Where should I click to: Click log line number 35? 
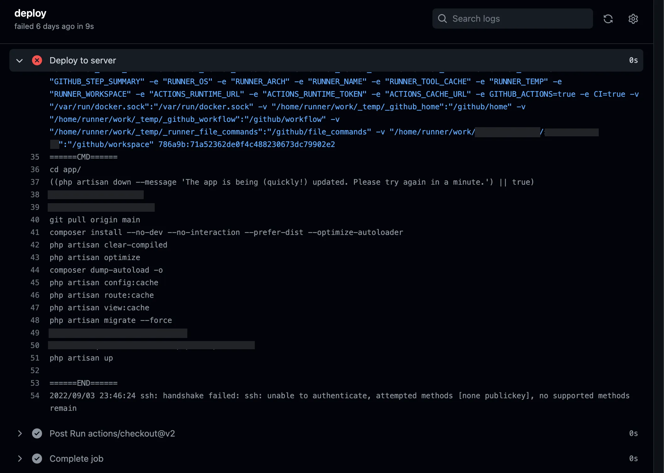(x=35, y=157)
